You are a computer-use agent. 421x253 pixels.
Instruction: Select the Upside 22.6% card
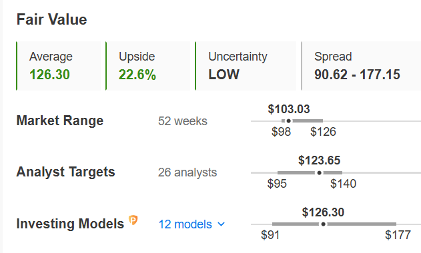147,66
